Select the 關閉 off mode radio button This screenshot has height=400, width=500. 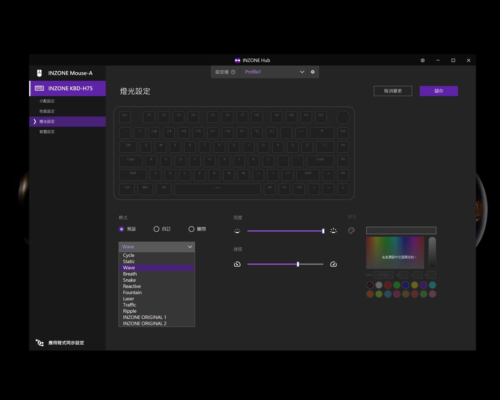click(x=191, y=229)
